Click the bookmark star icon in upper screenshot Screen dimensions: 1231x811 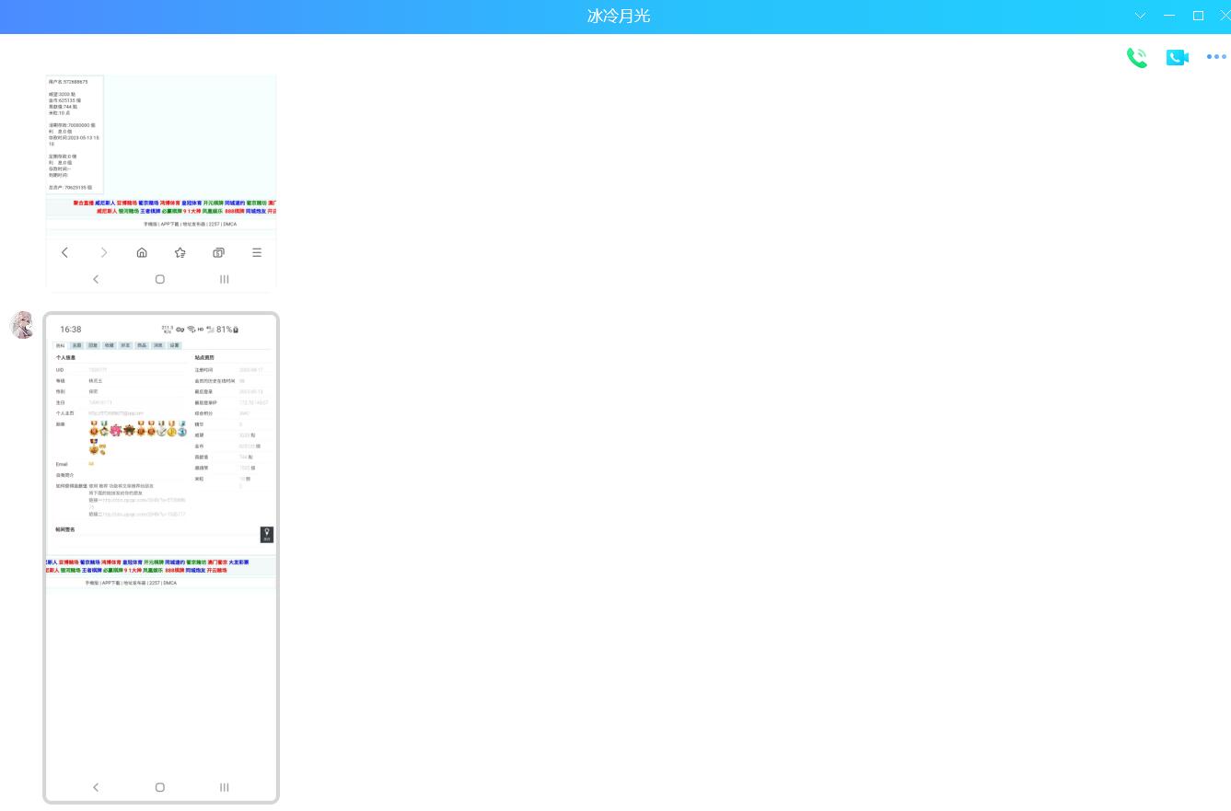click(180, 252)
